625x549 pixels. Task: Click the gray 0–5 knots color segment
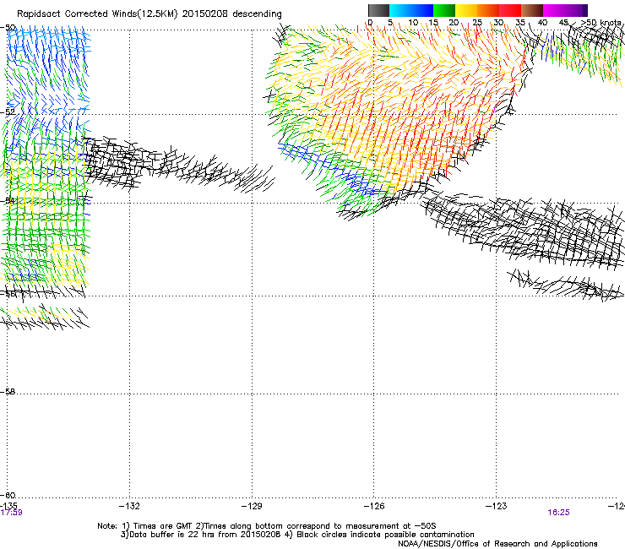point(378,10)
